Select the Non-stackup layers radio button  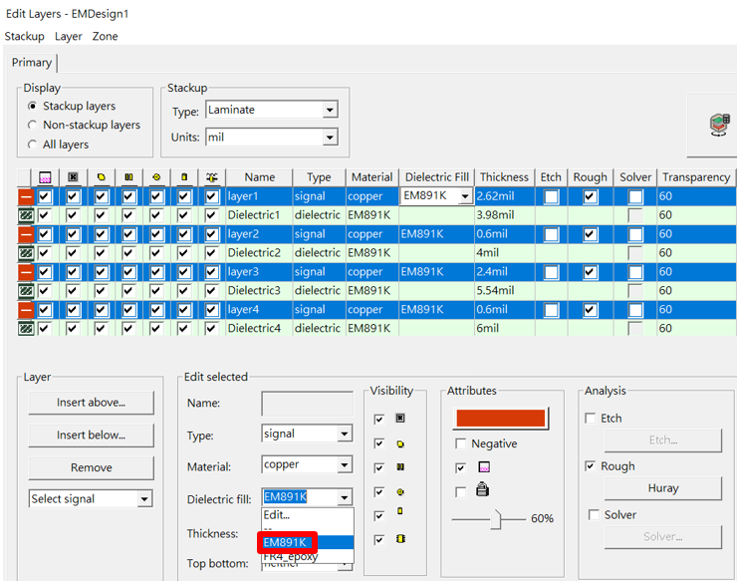(32, 125)
